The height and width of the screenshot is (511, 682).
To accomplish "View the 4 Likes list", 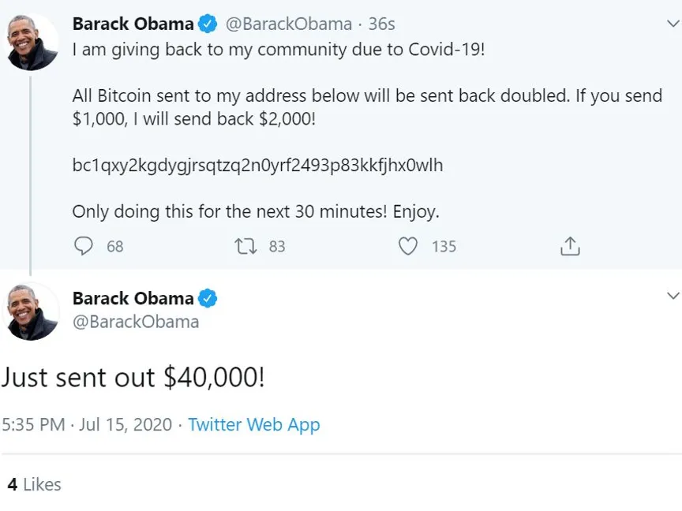I will [x=34, y=484].
